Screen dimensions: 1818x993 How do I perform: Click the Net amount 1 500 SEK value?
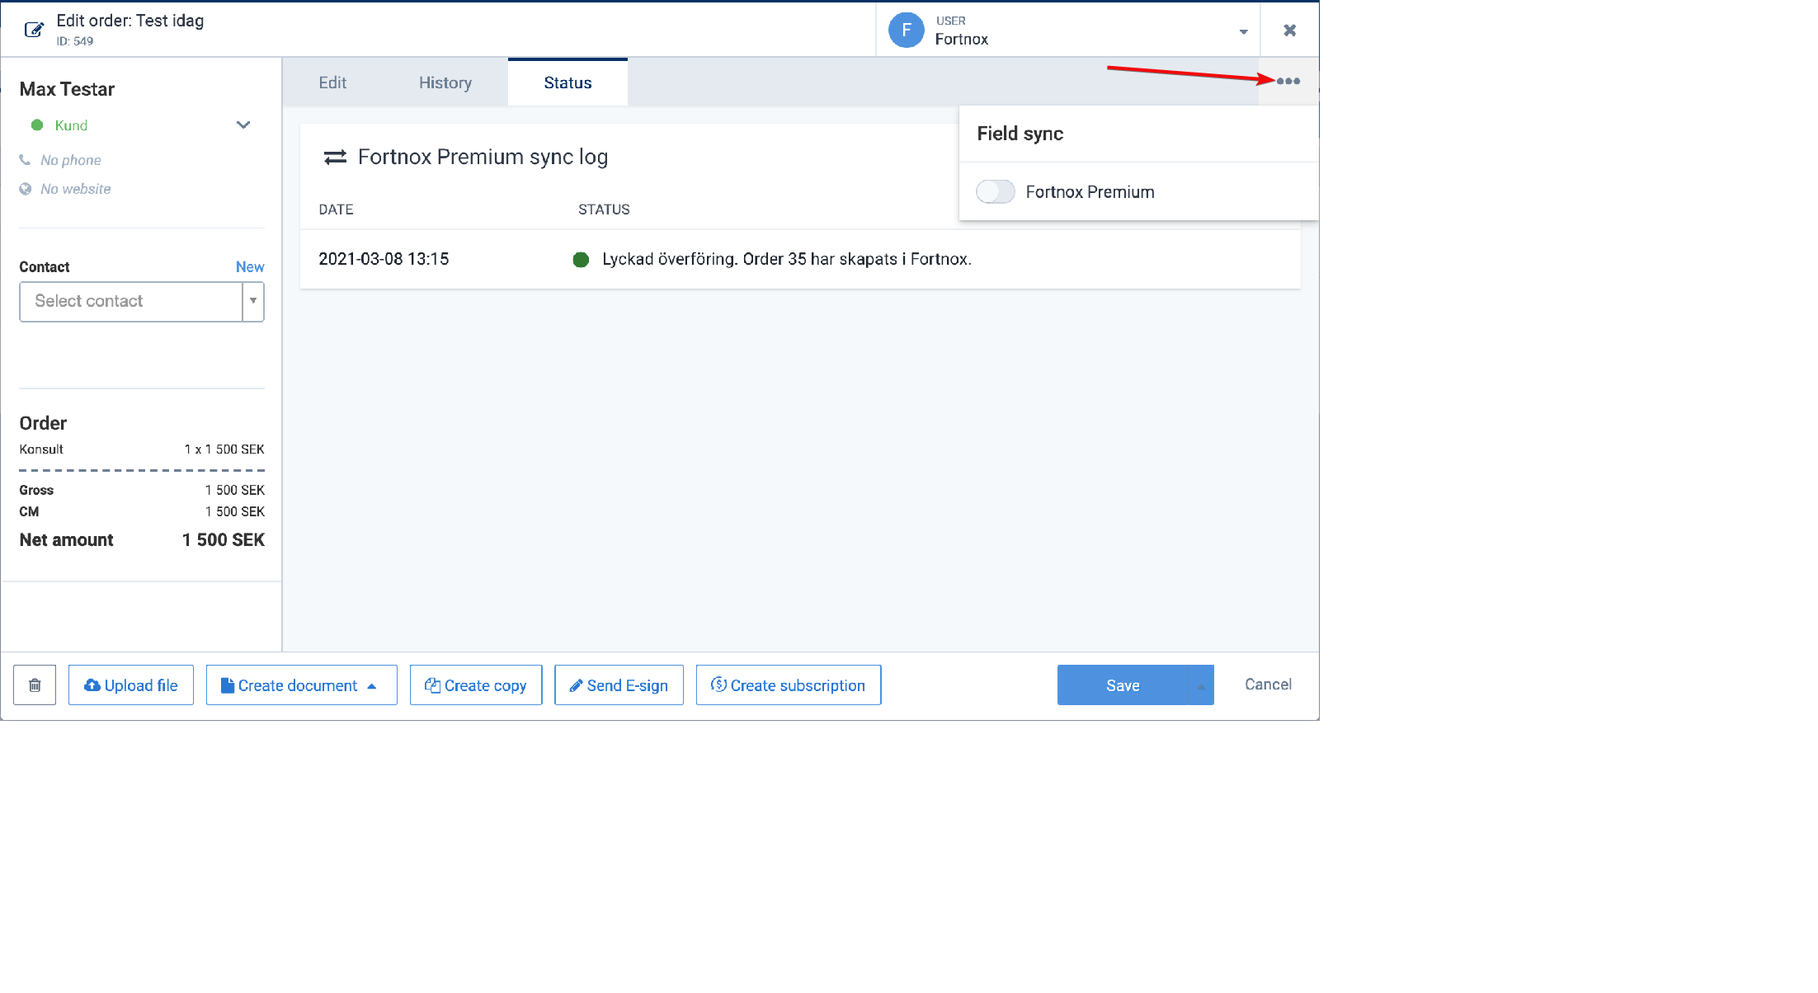(x=224, y=540)
